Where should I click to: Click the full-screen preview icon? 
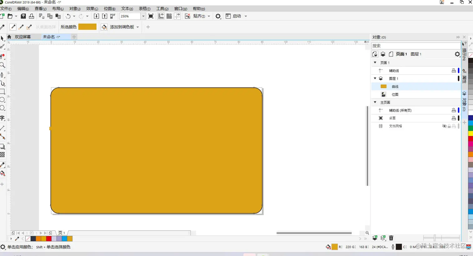pyautogui.click(x=151, y=16)
